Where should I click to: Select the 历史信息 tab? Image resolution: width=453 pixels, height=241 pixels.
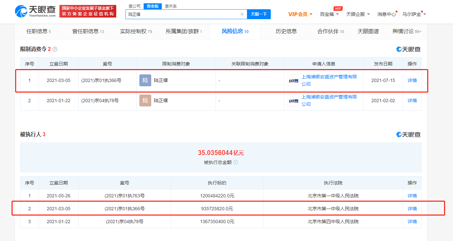tap(286, 31)
